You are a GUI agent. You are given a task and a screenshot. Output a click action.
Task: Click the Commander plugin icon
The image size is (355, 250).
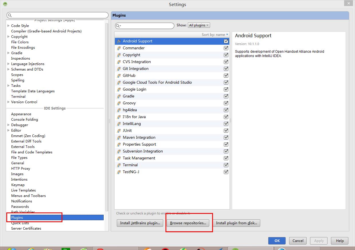pos(119,48)
